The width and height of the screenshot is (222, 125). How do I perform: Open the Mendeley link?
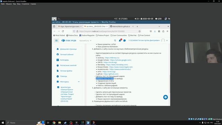[x=117, y=65]
